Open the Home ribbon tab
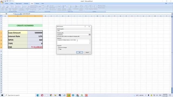This screenshot has width=173, height=97. pyautogui.click(x=6, y=4)
